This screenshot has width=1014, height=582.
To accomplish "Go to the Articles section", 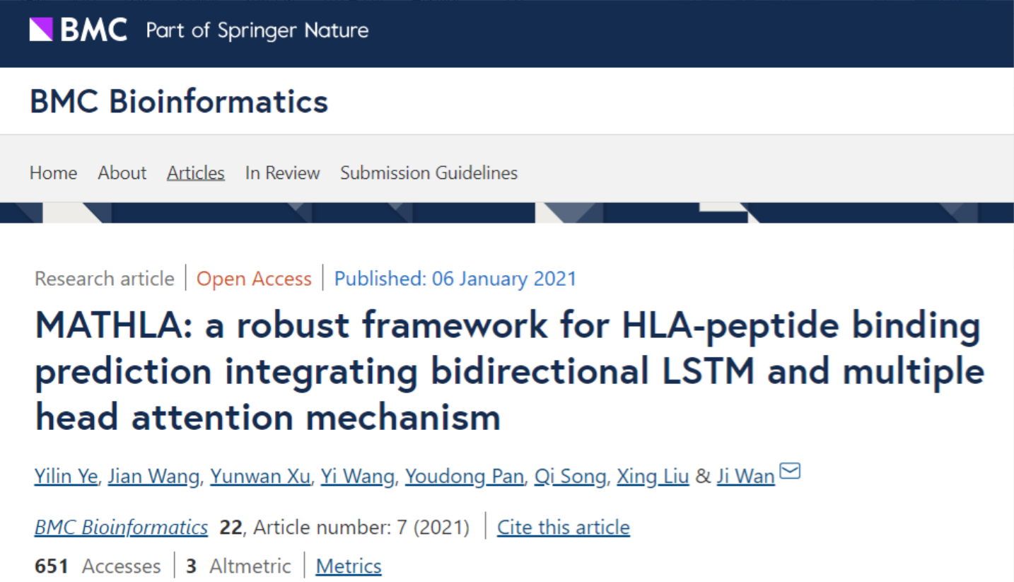I will pyautogui.click(x=196, y=173).
